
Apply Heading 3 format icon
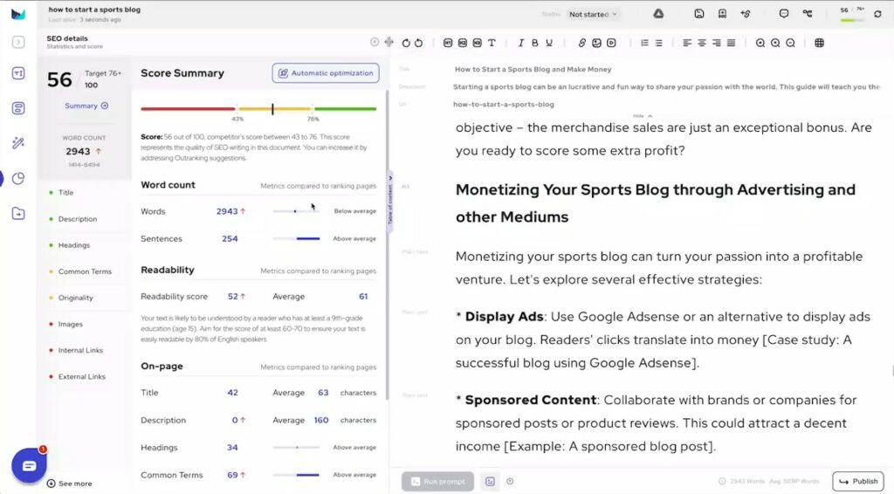point(478,43)
